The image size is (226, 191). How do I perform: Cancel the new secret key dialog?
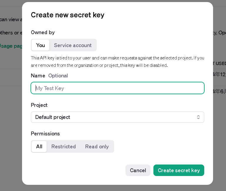138,170
